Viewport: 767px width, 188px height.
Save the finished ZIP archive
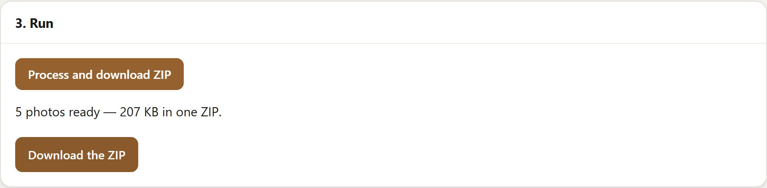tap(77, 155)
